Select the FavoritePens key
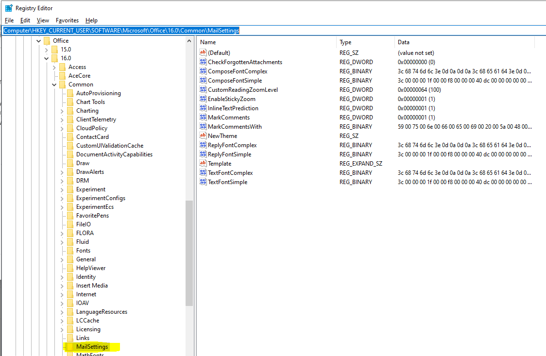Screen dimensions: 546x356 (92, 216)
